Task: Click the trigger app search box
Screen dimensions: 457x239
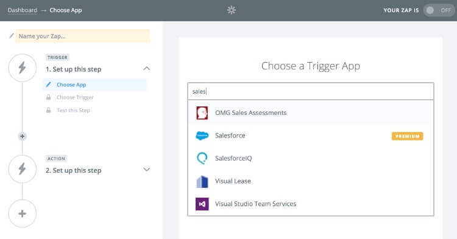Action: 311,91
